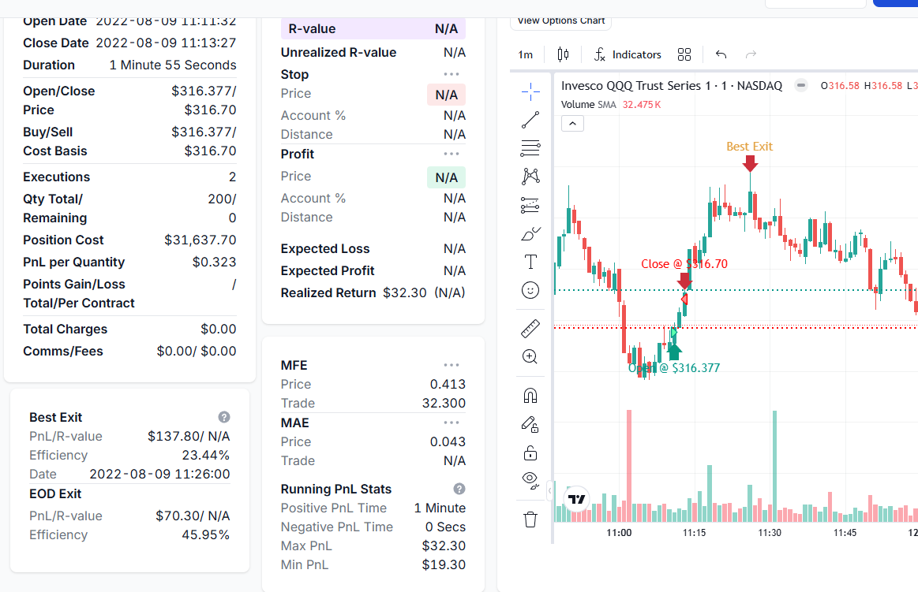The image size is (918, 592).
Task: Select the crosshair cursor tool
Action: (x=530, y=92)
